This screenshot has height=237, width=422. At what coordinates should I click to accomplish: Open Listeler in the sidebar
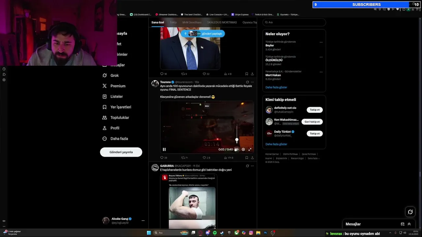pos(112,96)
